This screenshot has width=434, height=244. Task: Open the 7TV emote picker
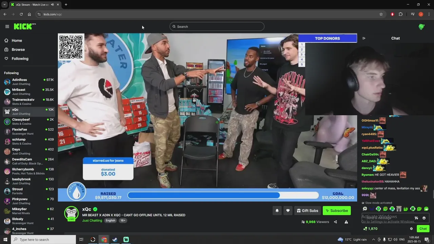pos(416,218)
